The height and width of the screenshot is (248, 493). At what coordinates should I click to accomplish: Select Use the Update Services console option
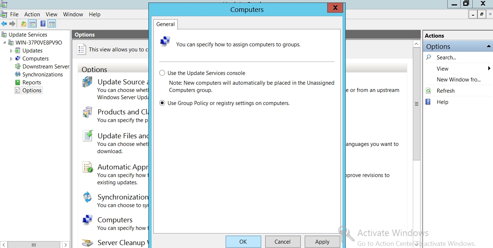pyautogui.click(x=162, y=73)
